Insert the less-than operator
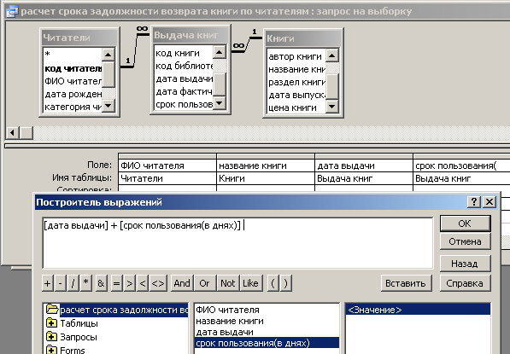Screen dimensions: 510x354 [x=143, y=283]
